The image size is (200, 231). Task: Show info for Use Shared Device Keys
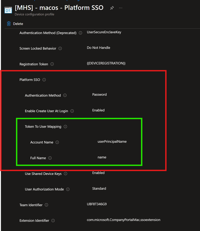65,173
